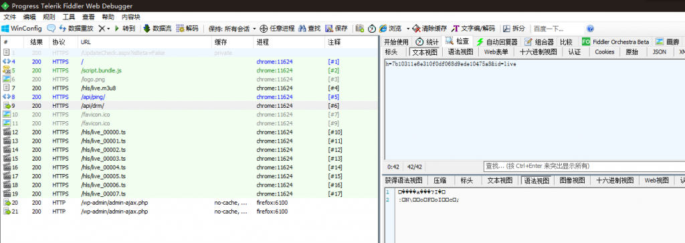The width and height of the screenshot is (685, 243).
Task: Save sessions via 保存 icon
Action: point(336,28)
